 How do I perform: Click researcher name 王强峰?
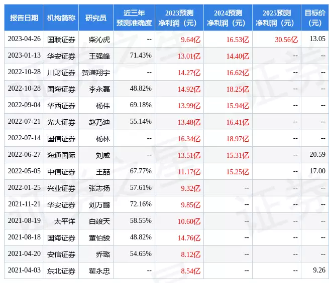pos(99,56)
